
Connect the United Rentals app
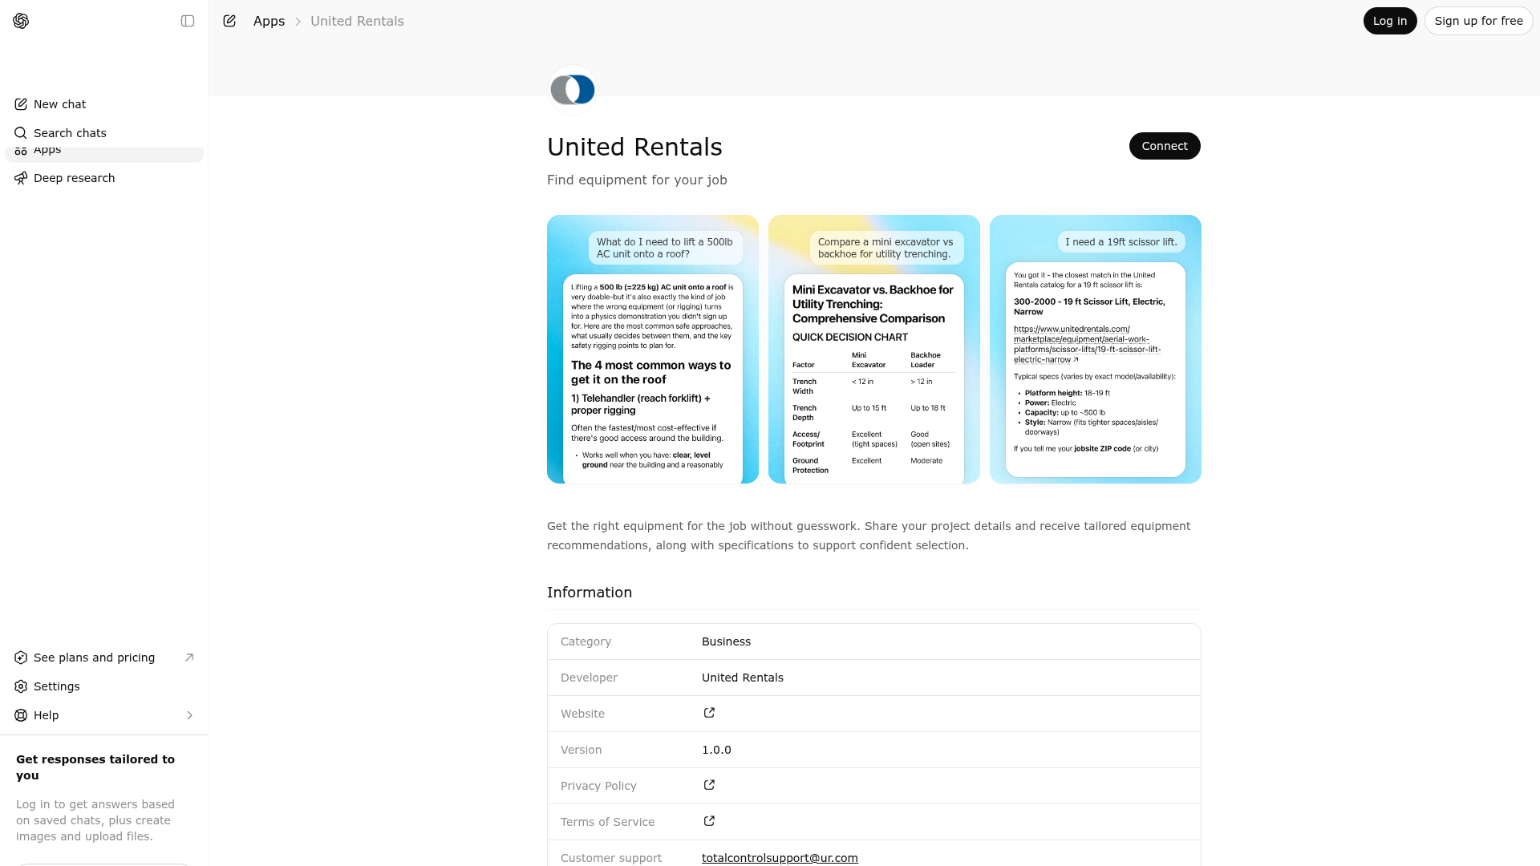[1165, 146]
